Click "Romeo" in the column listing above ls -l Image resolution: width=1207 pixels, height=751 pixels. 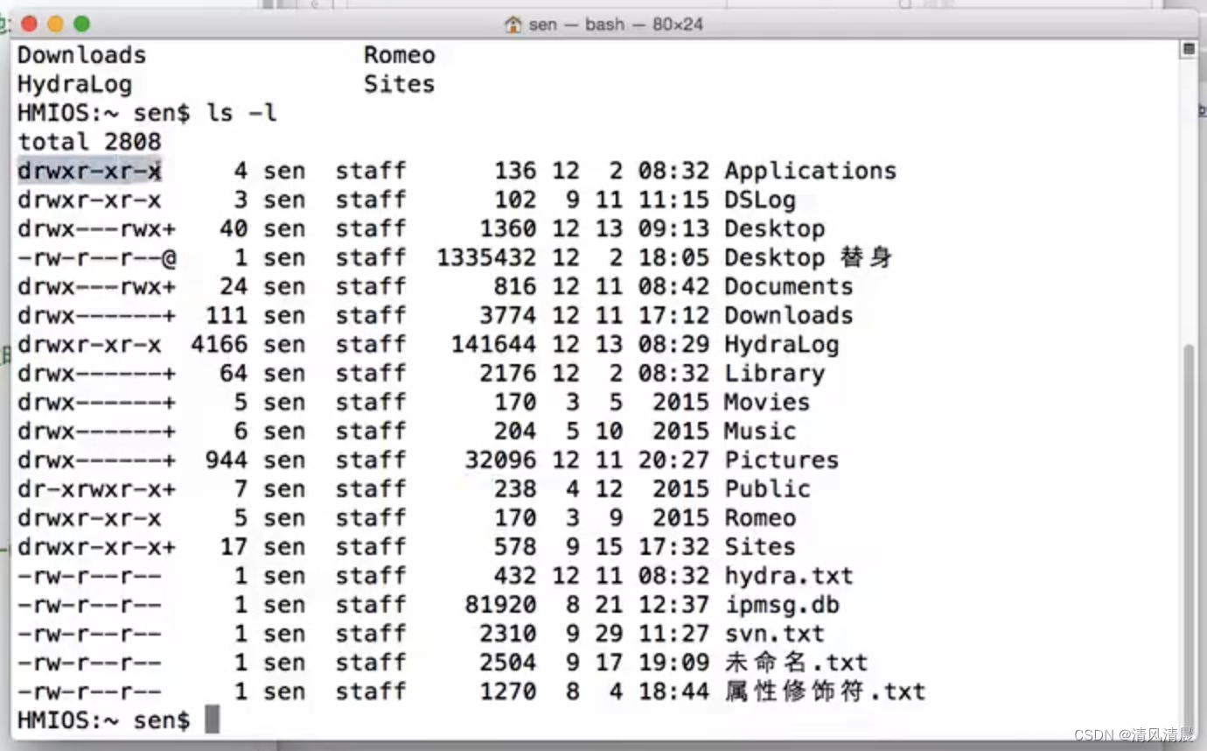[x=399, y=55]
